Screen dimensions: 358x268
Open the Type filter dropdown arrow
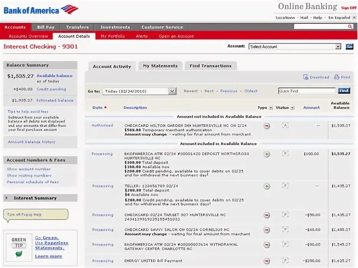pos(271,107)
